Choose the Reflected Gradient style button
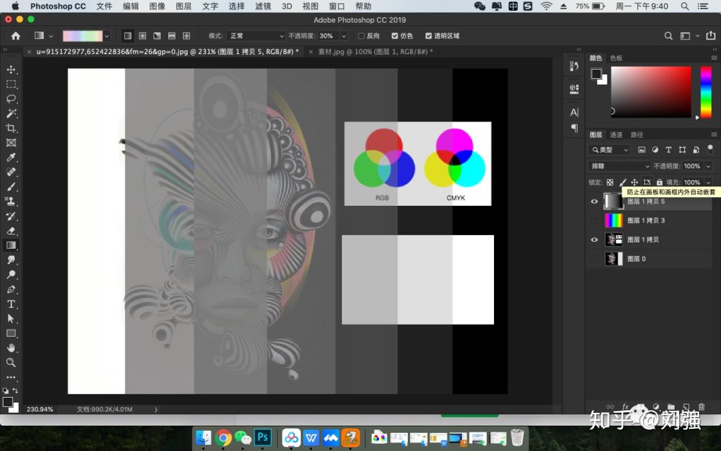 tap(172, 36)
